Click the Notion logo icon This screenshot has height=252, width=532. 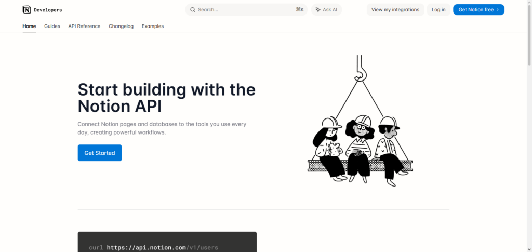tap(26, 10)
